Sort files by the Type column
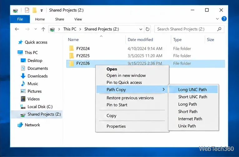Viewport: 239px width, 157px height. click(177, 40)
